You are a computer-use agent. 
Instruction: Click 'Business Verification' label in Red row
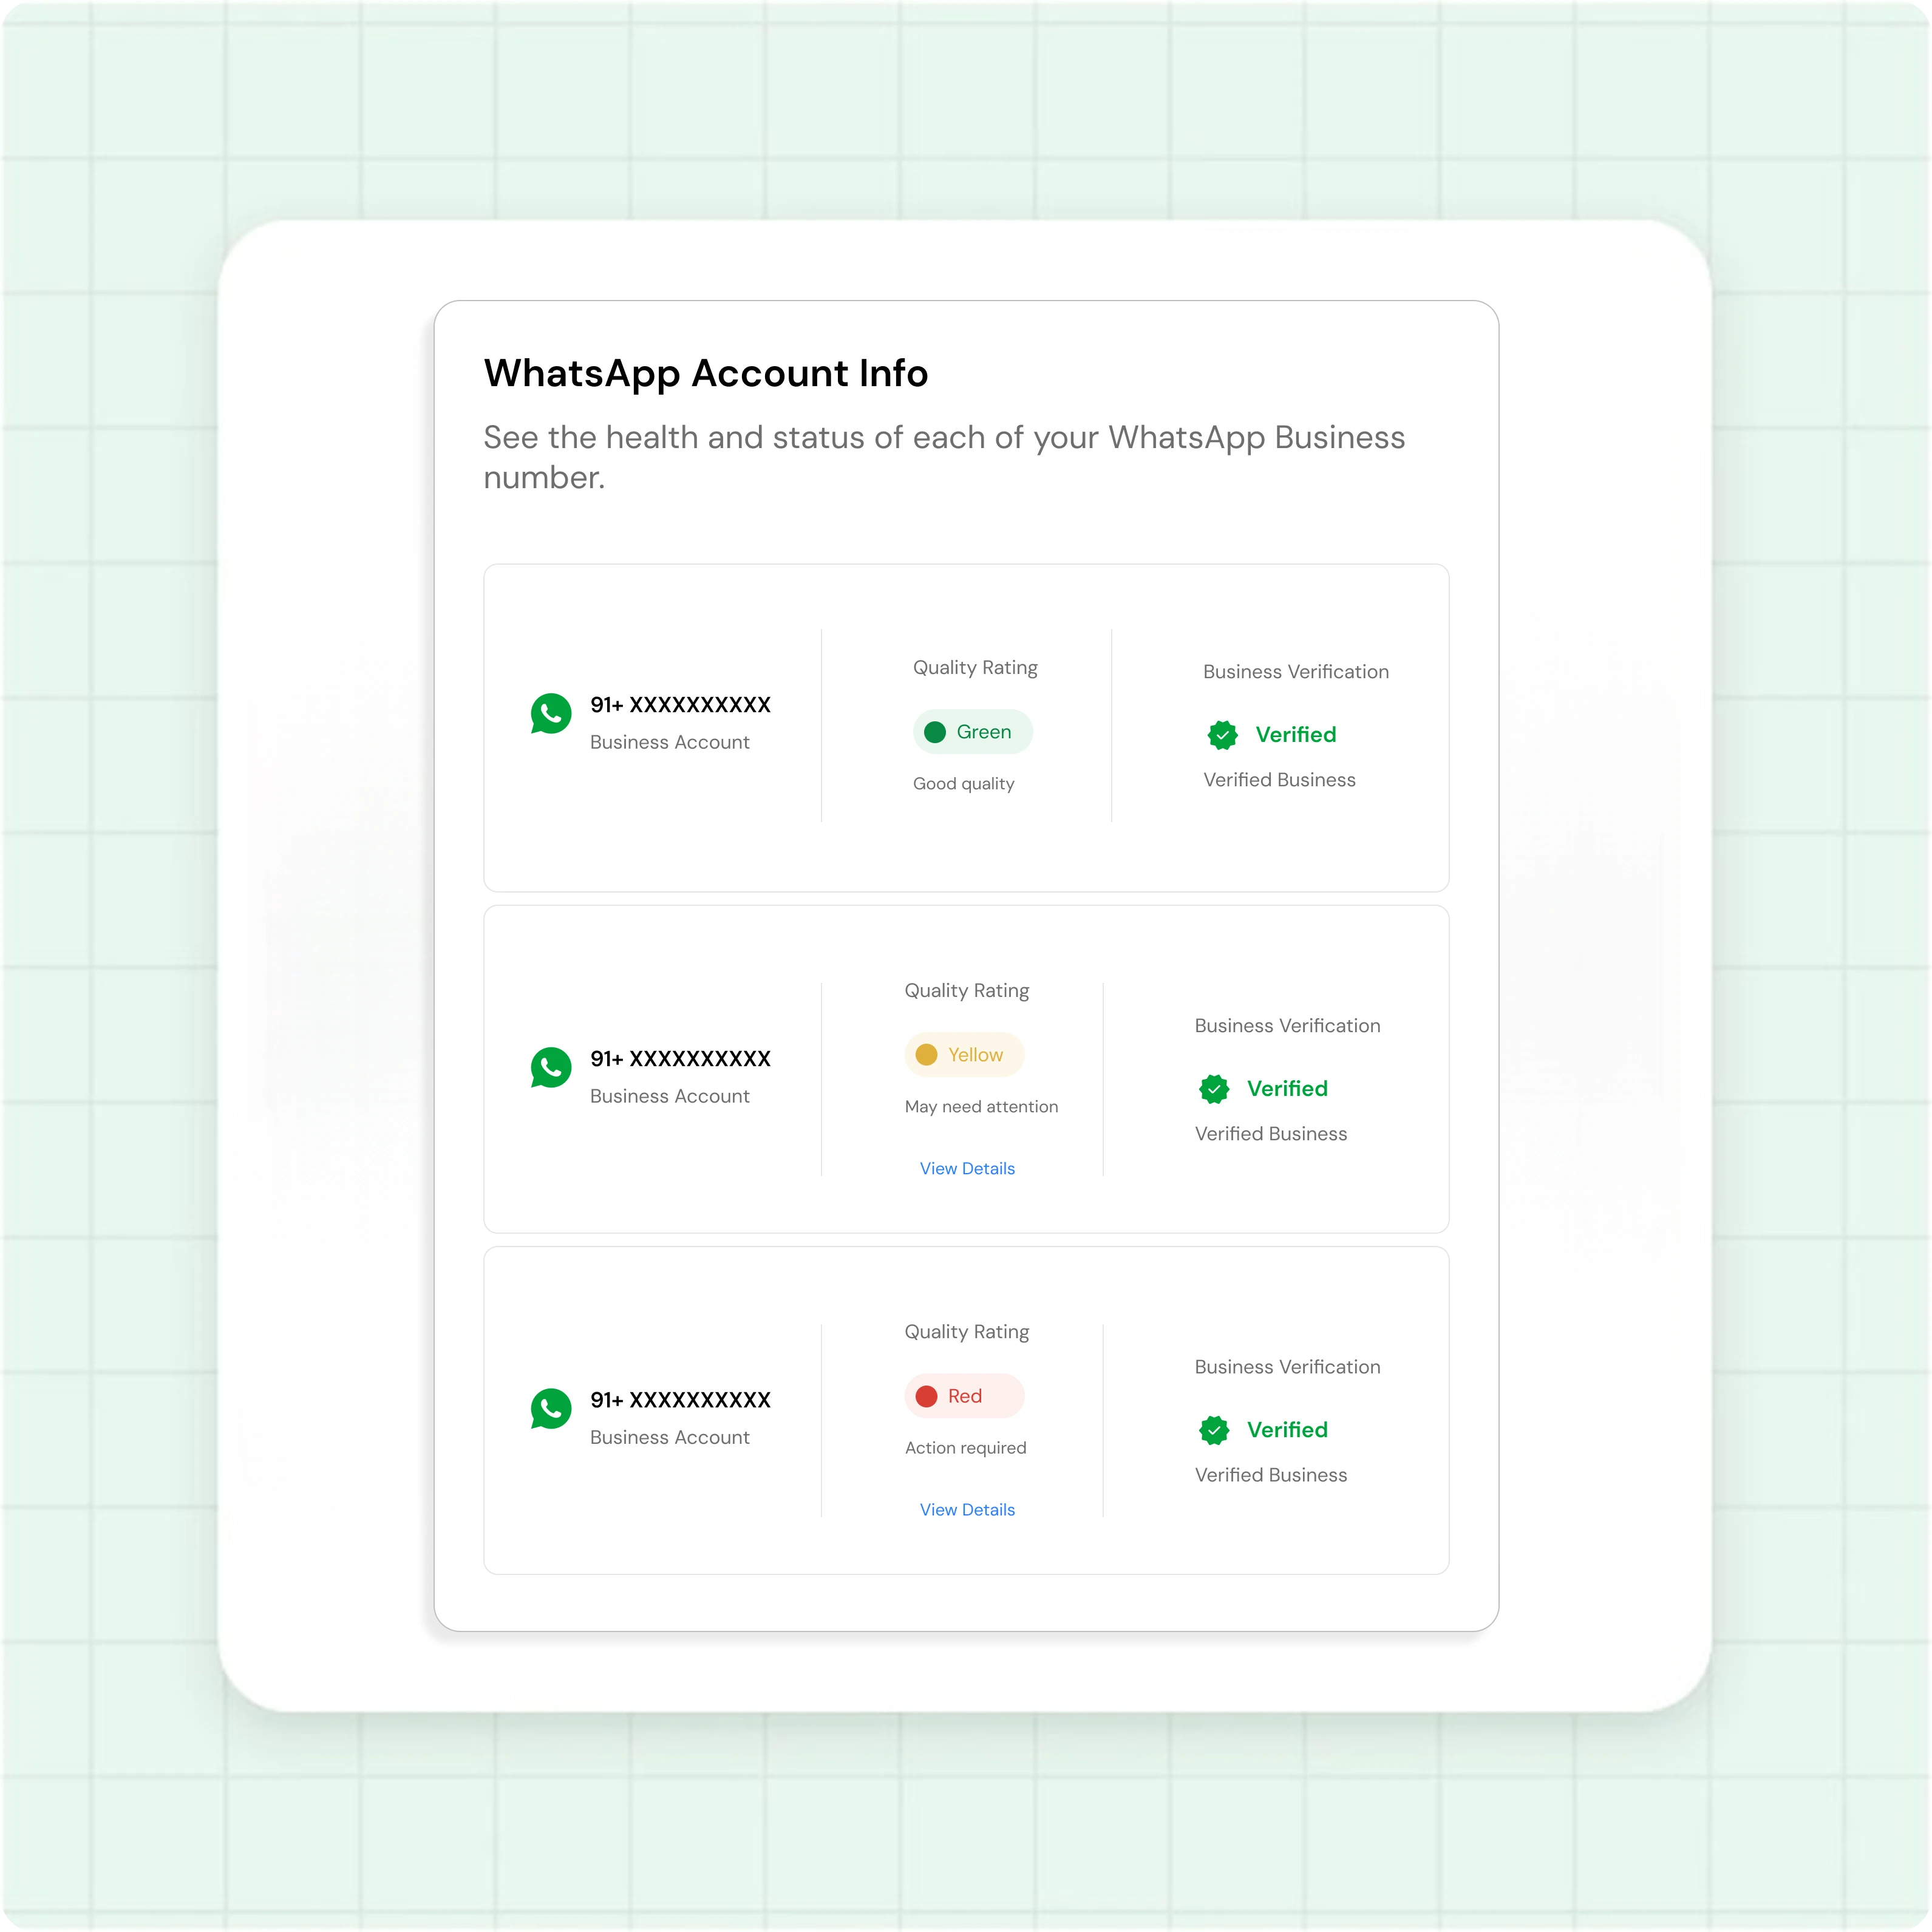tap(1288, 1367)
